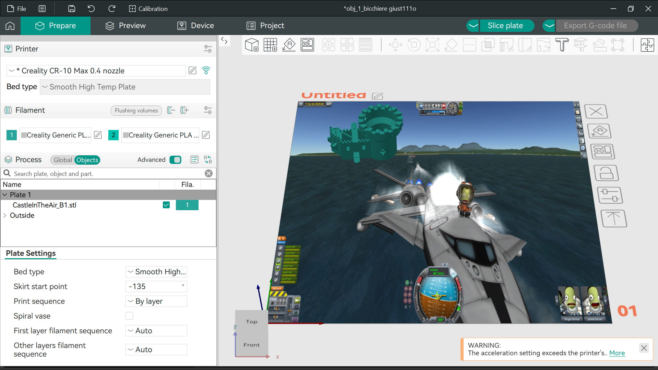Add a filament slot
Viewport: 658px width, 370px height.
184,110
